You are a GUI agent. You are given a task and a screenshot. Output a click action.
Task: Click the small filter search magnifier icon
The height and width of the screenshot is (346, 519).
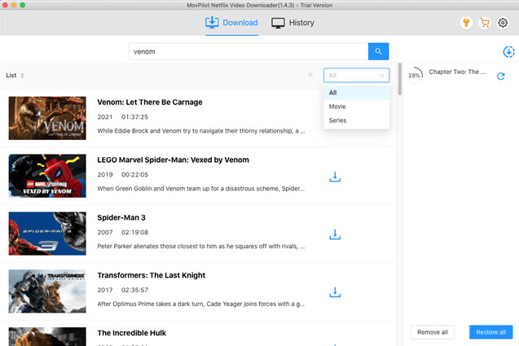tap(310, 76)
